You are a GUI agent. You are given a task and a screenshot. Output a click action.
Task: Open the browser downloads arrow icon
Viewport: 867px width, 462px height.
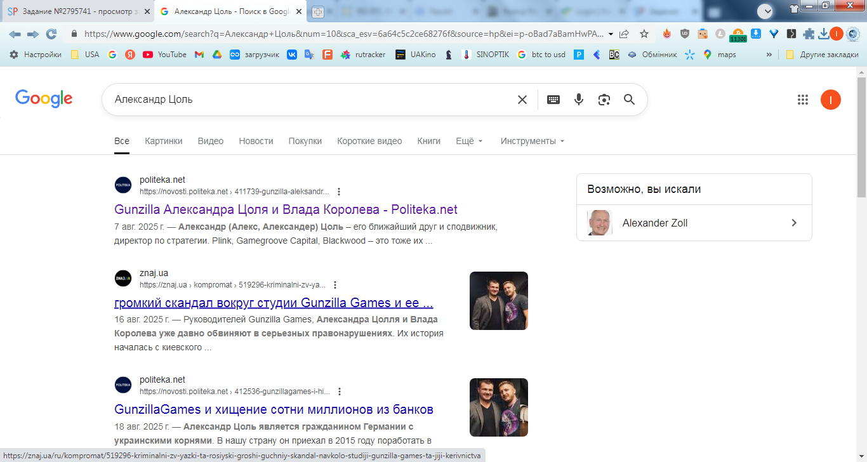coord(824,34)
